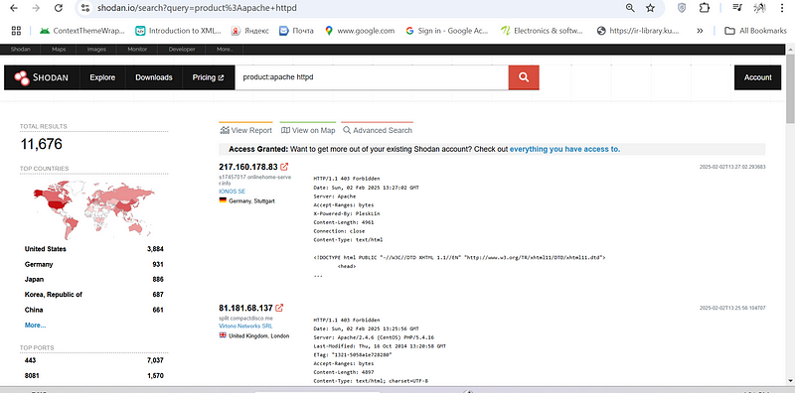Filter by organization IONOS SE
Image resolution: width=795 pixels, height=393 pixels.
coord(232,191)
